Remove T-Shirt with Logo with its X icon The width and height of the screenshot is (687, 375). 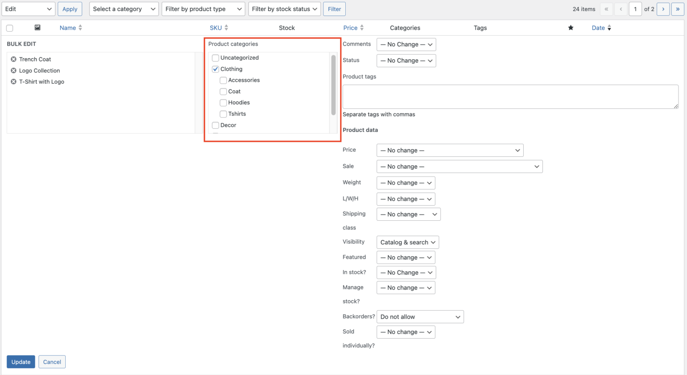coord(13,82)
